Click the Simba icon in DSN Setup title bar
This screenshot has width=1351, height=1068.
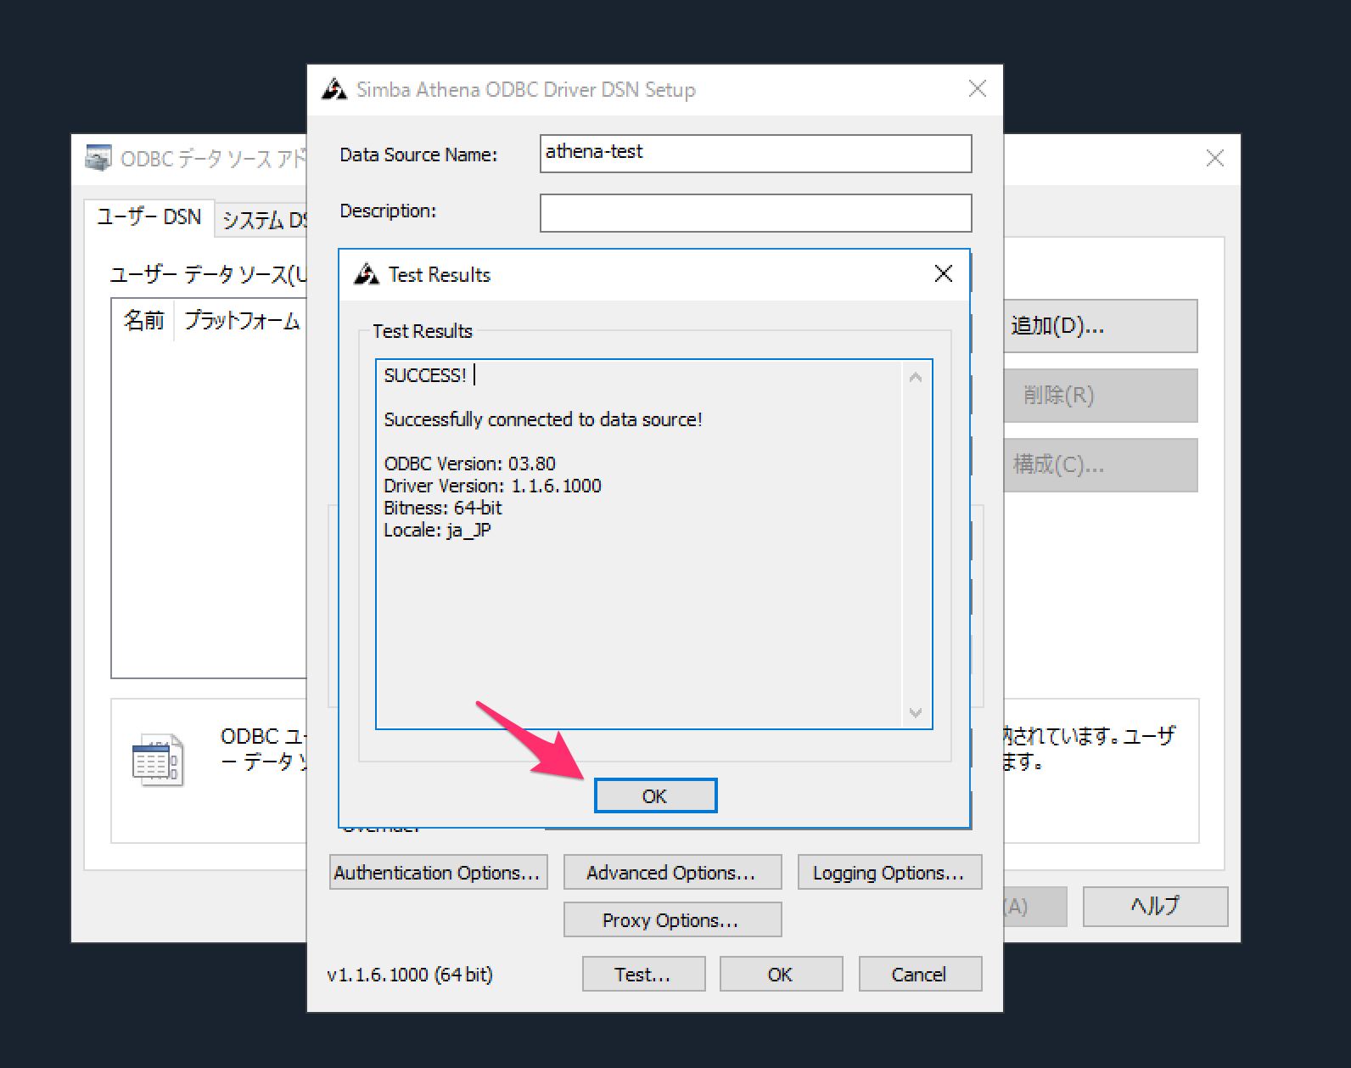[x=334, y=89]
